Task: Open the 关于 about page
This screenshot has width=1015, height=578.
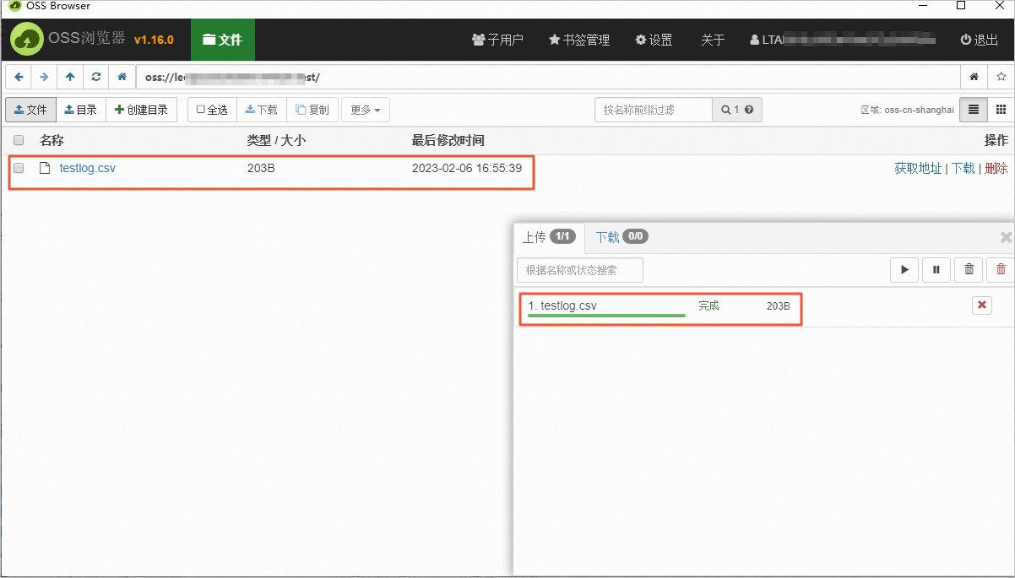Action: tap(713, 40)
